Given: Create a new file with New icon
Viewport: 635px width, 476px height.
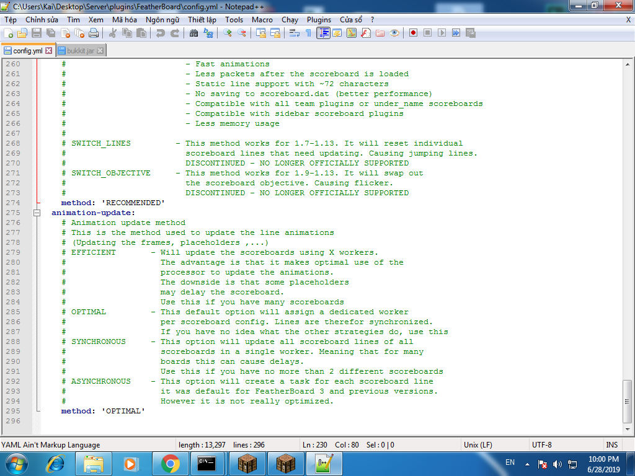Looking at the screenshot, I should (8, 33).
